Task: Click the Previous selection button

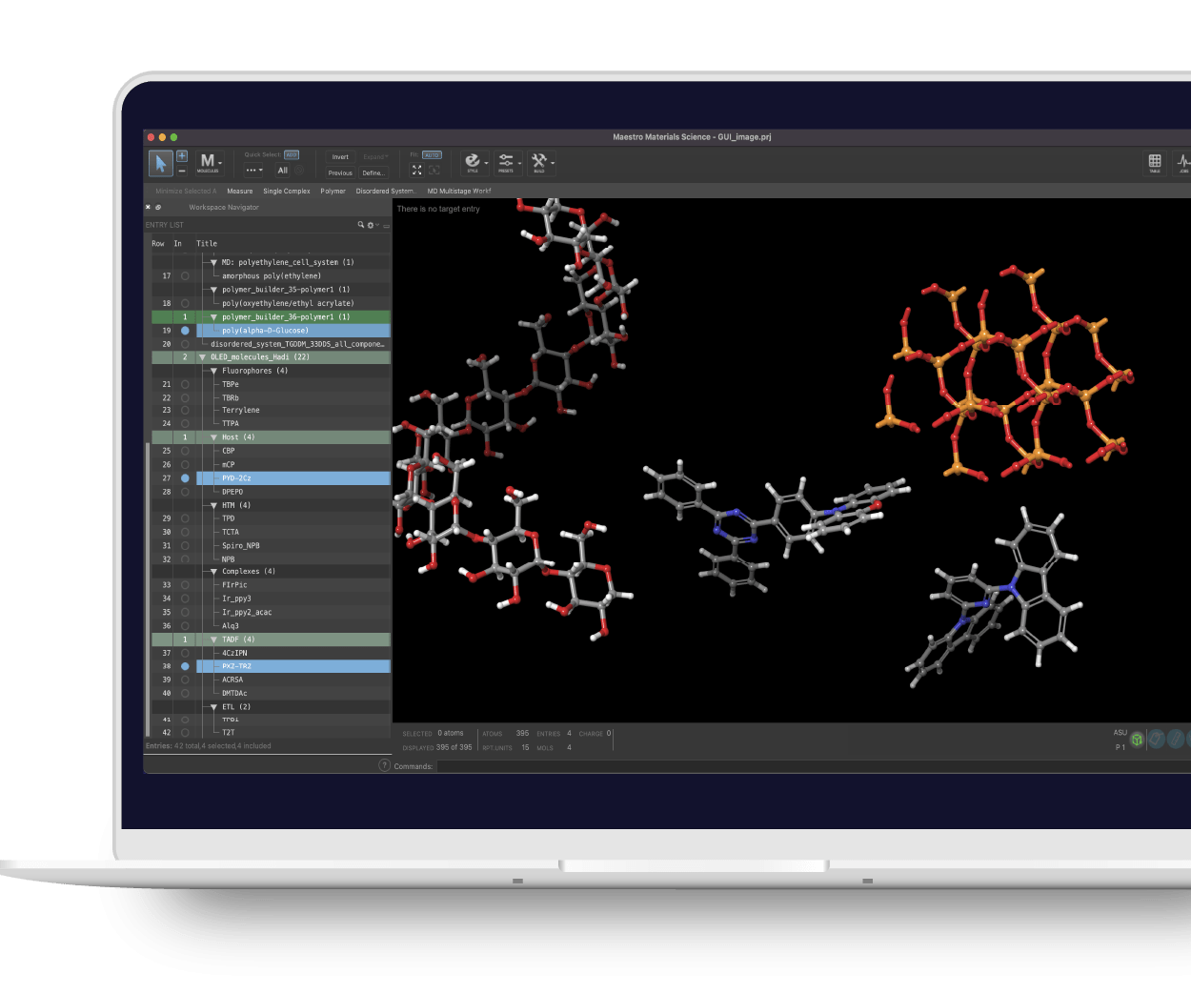Action: (x=340, y=173)
